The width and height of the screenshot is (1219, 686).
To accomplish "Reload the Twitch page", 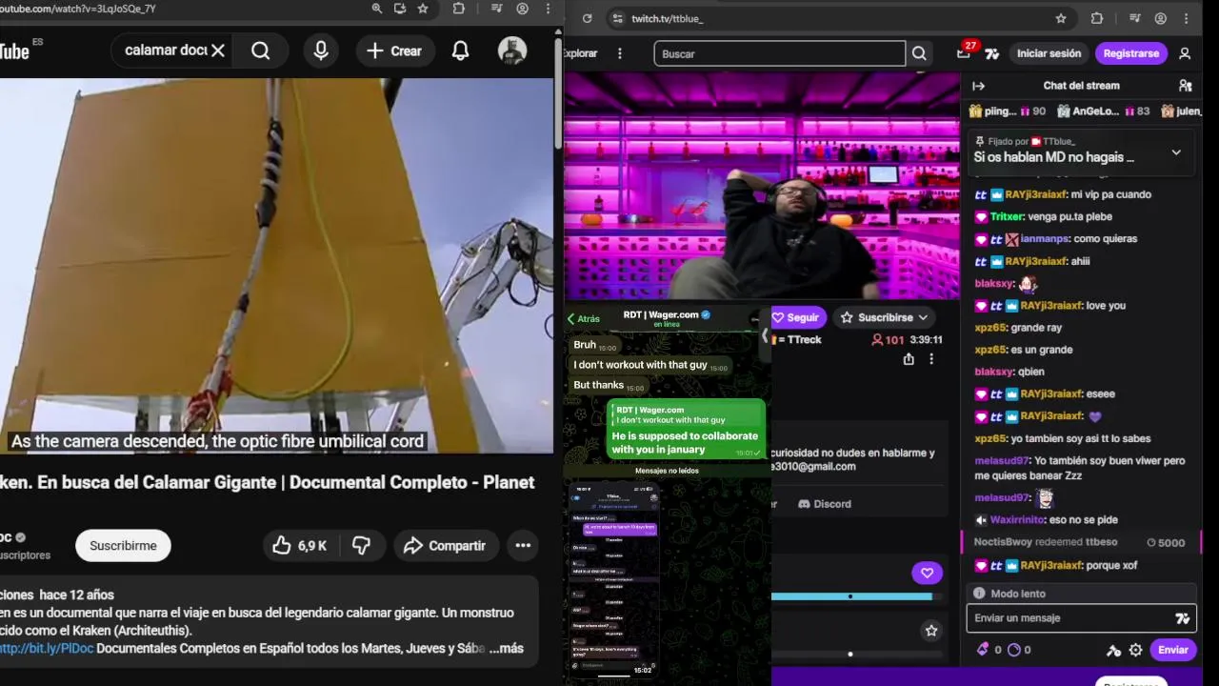I will pyautogui.click(x=587, y=18).
